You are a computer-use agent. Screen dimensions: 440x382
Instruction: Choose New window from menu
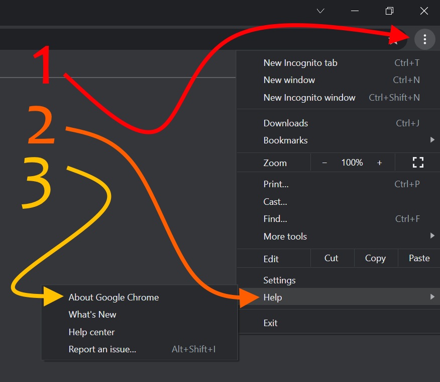click(339, 80)
